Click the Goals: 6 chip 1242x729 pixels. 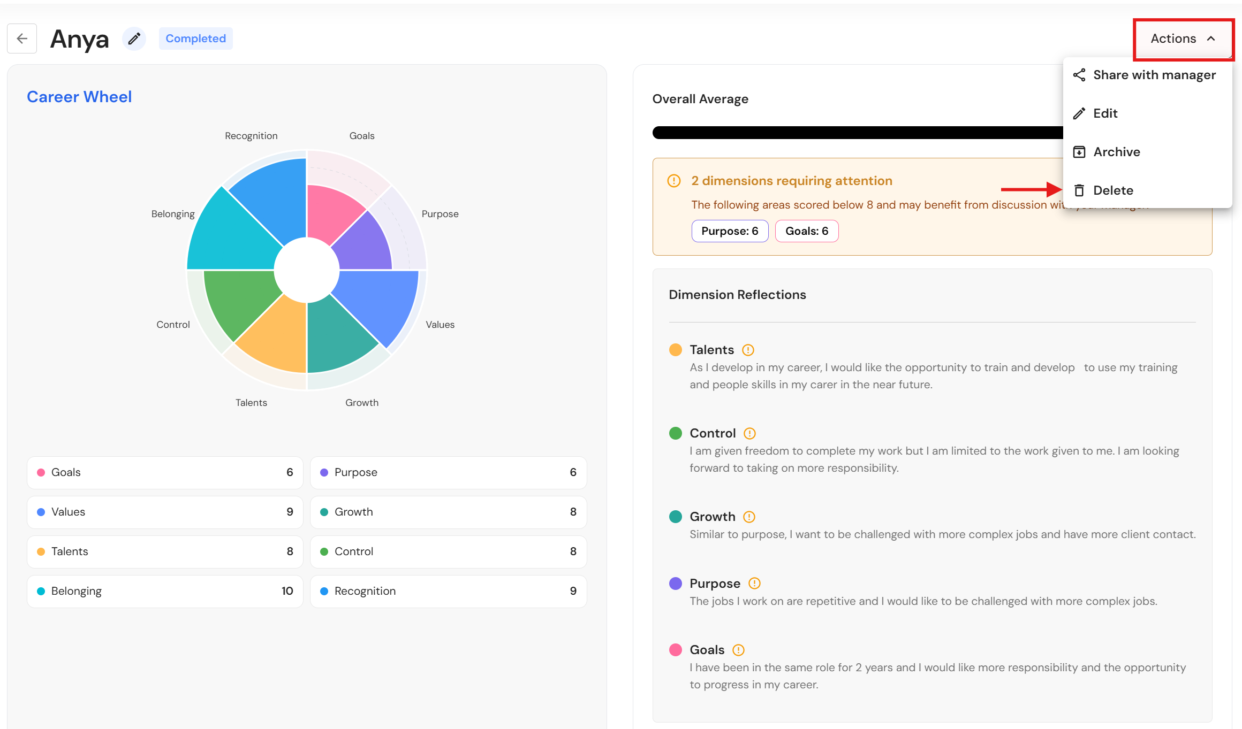point(807,231)
